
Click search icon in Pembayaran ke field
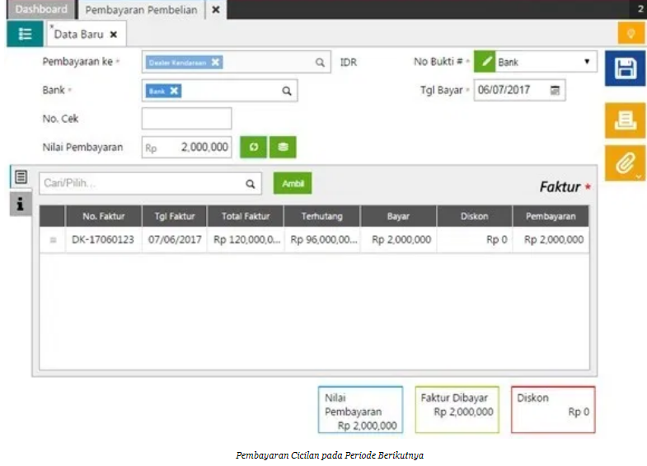coord(320,62)
